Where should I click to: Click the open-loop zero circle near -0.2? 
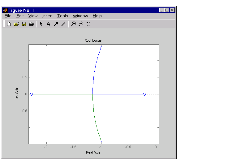click(x=144, y=94)
